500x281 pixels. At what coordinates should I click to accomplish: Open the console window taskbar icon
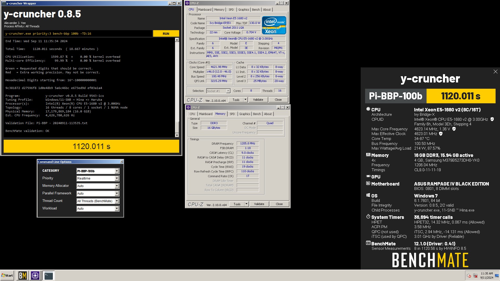[48, 275]
